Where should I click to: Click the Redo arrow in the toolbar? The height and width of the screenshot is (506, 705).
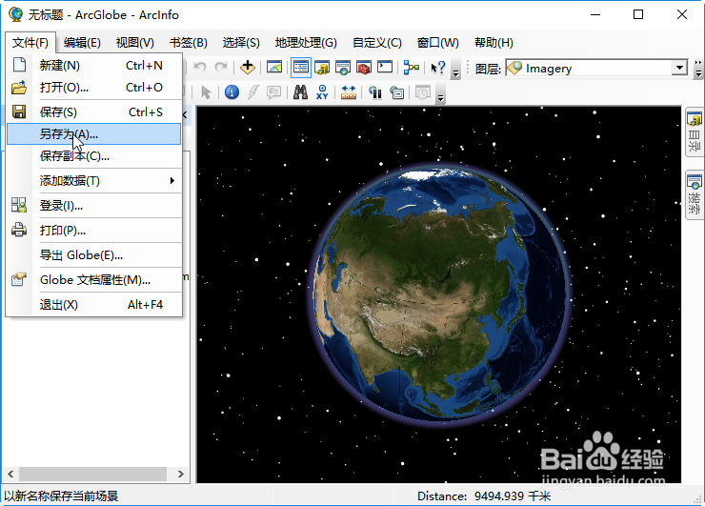pyautogui.click(x=221, y=68)
